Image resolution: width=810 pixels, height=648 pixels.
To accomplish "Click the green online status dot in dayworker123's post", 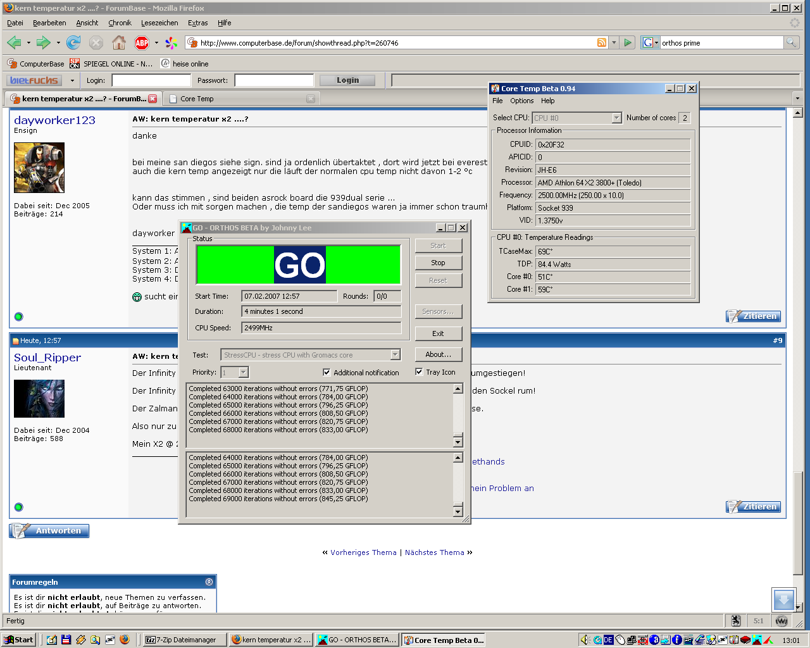I will (x=18, y=316).
